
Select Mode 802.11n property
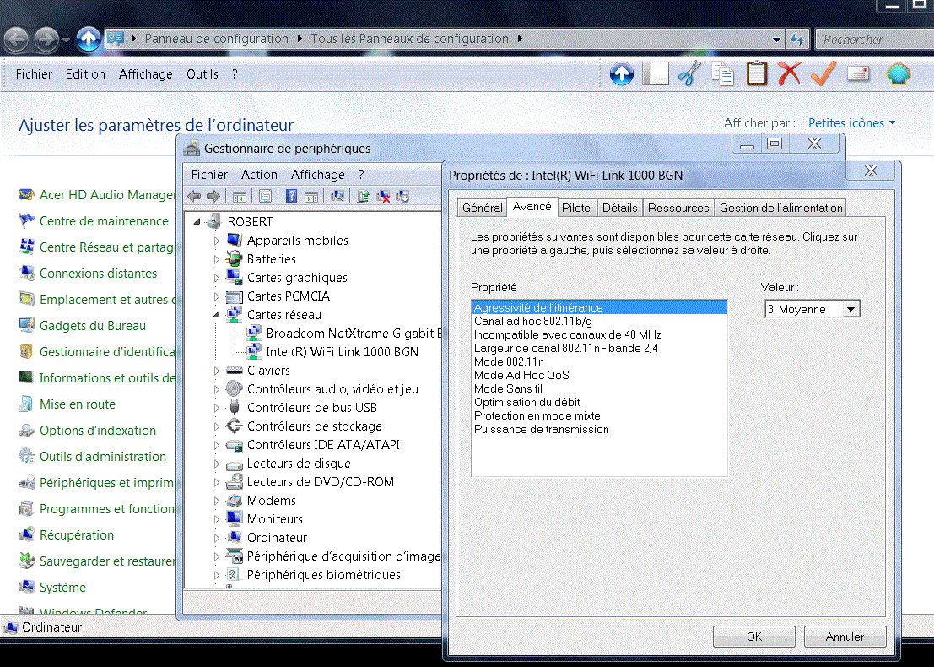coord(509,362)
